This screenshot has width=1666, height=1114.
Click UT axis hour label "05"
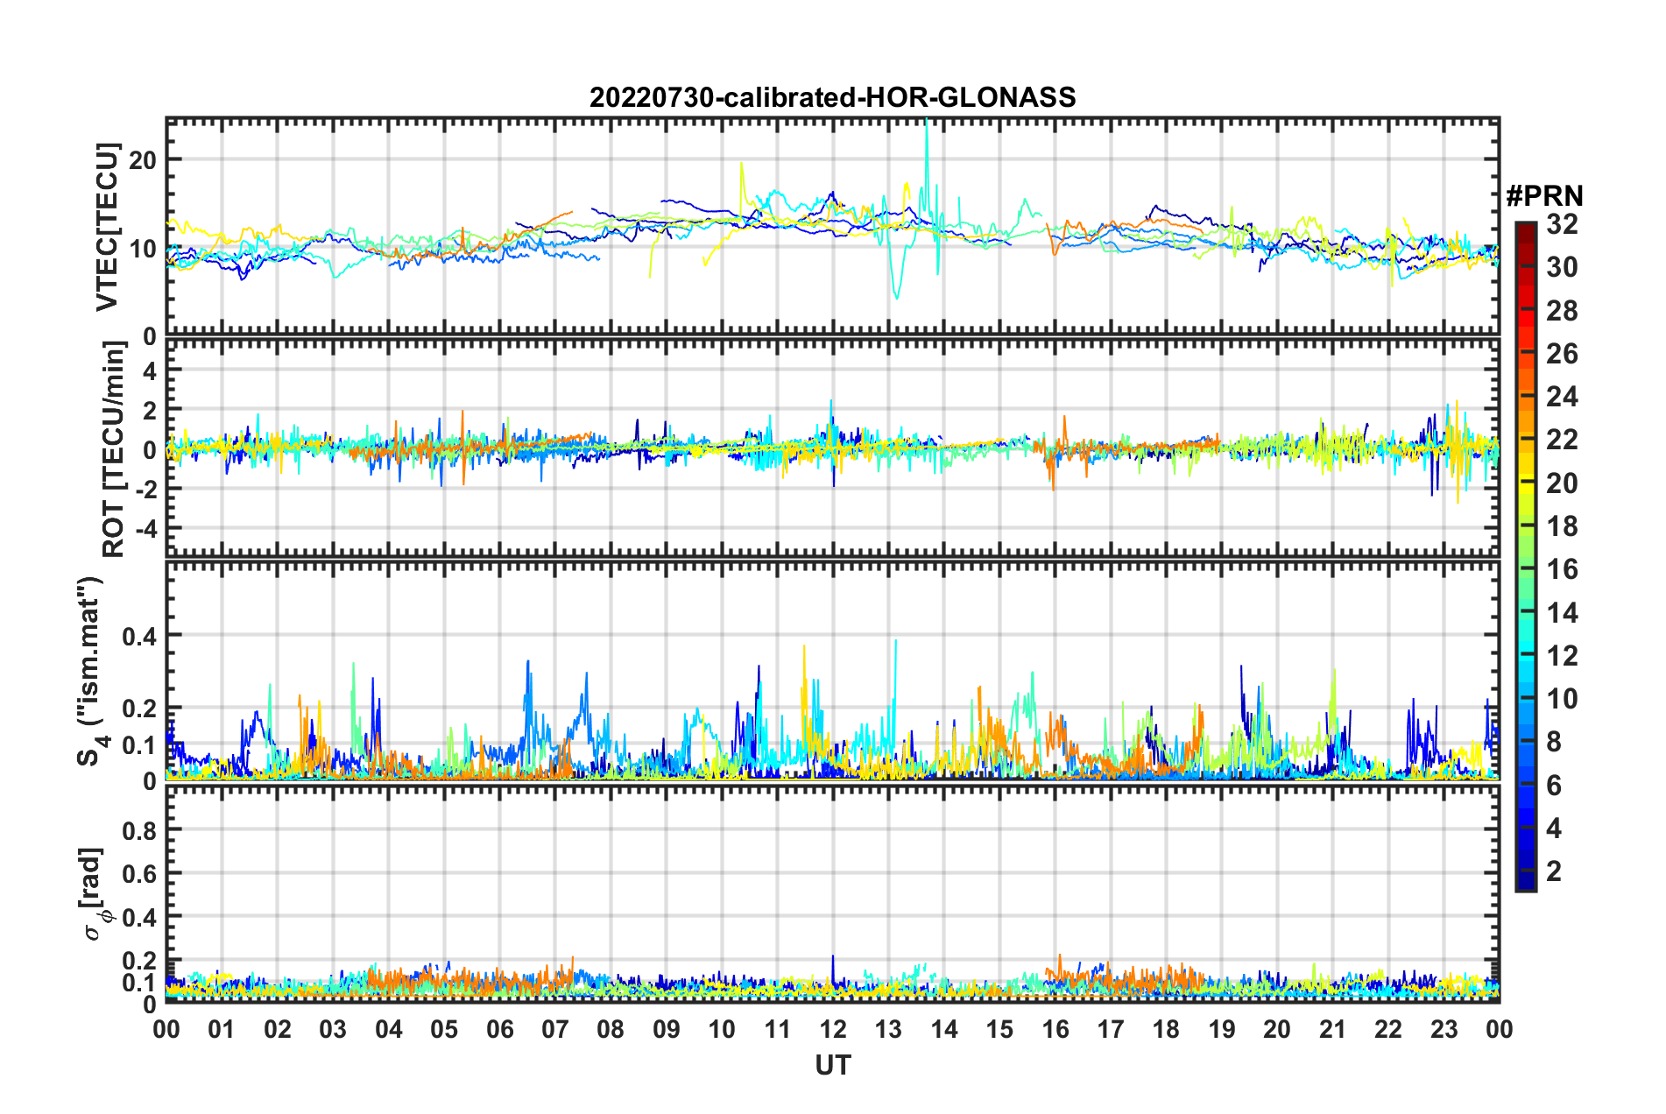point(444,1029)
